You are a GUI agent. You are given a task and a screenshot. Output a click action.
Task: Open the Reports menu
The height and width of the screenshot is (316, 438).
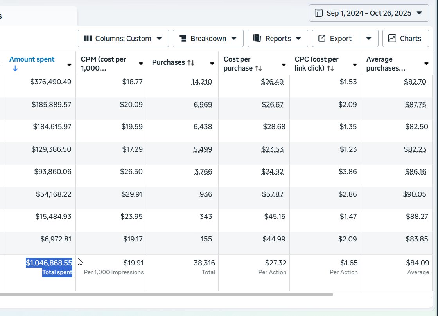(278, 39)
